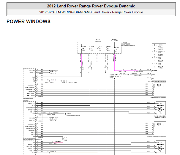This screenshot has height=155, width=180.
Task: Click the DRIVER DOOR WINDOW SWITCH label
Action: tap(160, 47)
